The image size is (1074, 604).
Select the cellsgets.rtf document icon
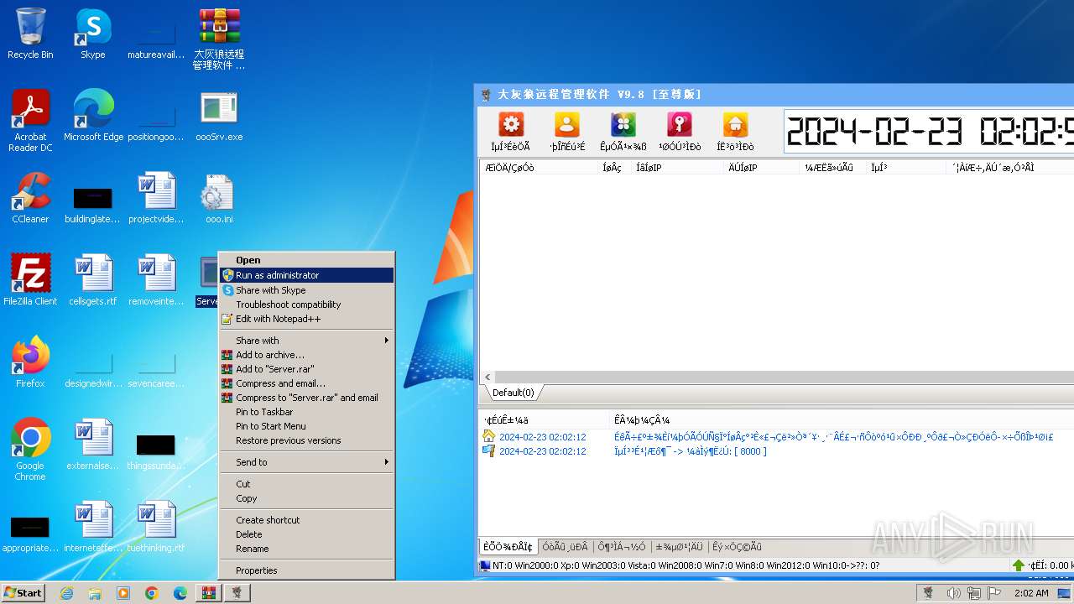coord(93,280)
